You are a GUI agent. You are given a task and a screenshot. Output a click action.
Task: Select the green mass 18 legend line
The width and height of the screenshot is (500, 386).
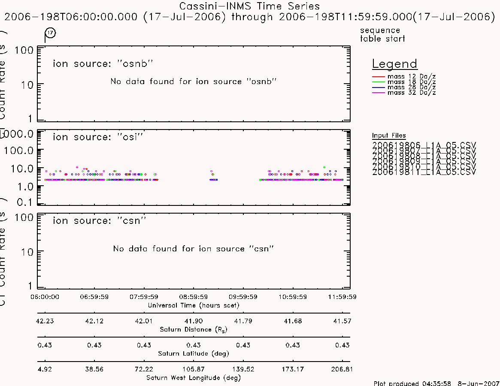[379, 82]
